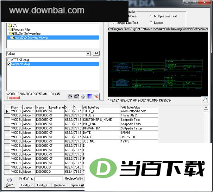Click the 'This is title 2.' value cell
The width and height of the screenshot is (213, 192).
tap(139, 115)
